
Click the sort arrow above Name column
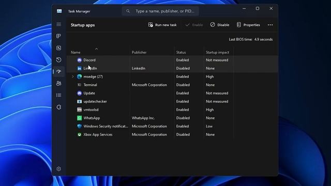97,49
